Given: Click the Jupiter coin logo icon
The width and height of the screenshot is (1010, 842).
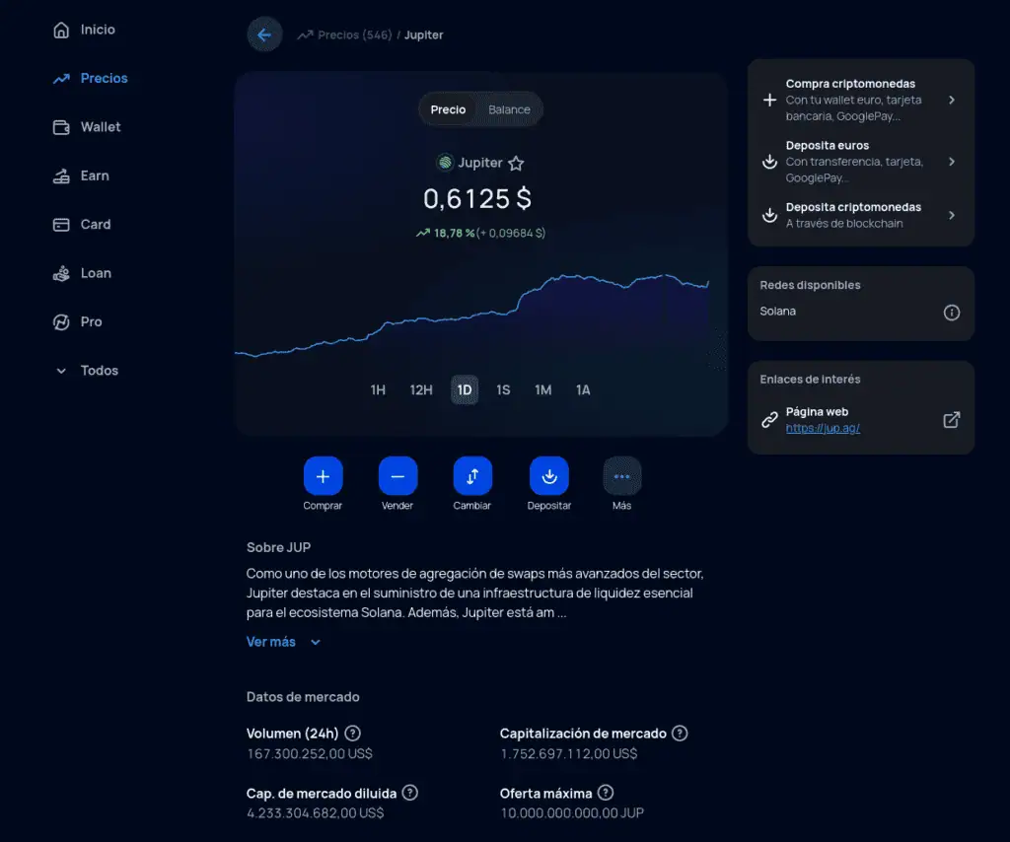Looking at the screenshot, I should point(445,163).
